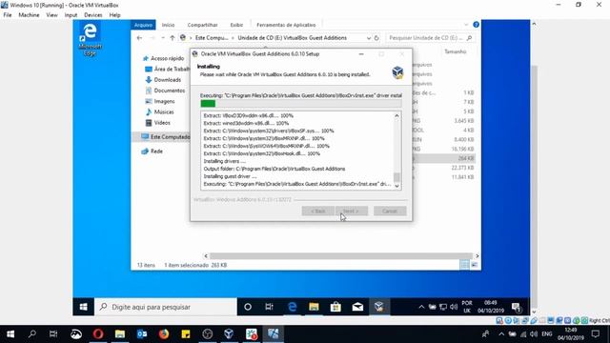Open the guest Windows Start button
Viewport: 610px width, 343px height.
[83, 307]
